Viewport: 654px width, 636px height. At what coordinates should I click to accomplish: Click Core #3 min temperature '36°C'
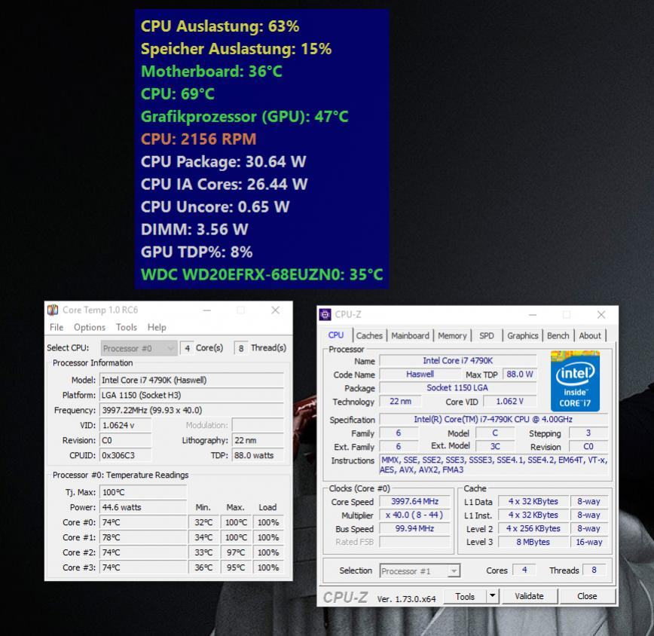[203, 567]
